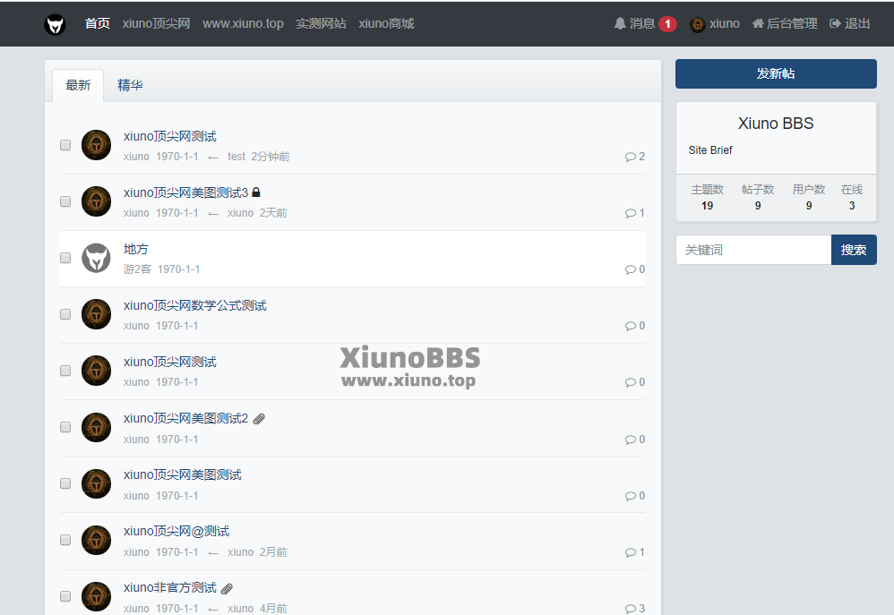Open avatar of xiuno顶尖网数学公式测试 thread
Image resolution: width=894 pixels, height=615 pixels.
click(x=97, y=314)
